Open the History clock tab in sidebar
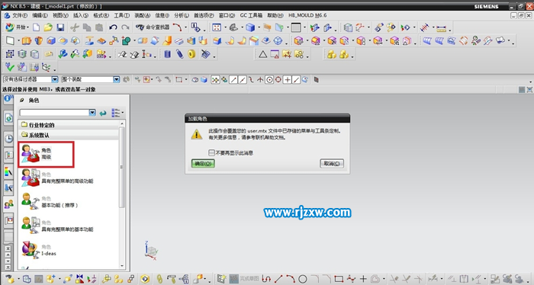Viewport: 534px width, 285px height. 9,139
